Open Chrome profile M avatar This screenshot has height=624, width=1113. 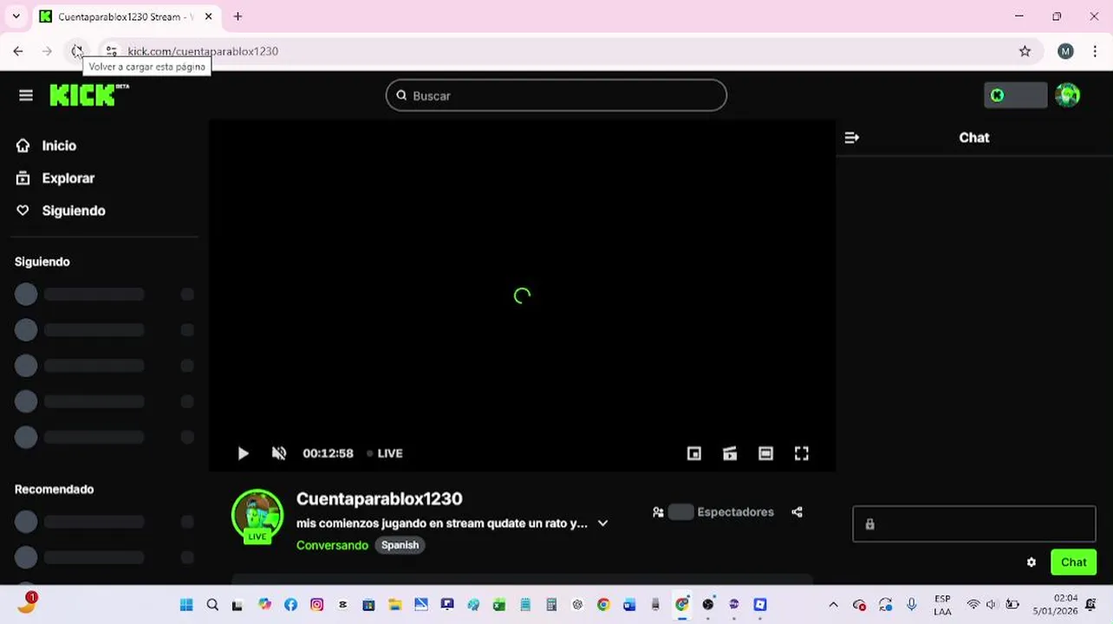(x=1065, y=51)
